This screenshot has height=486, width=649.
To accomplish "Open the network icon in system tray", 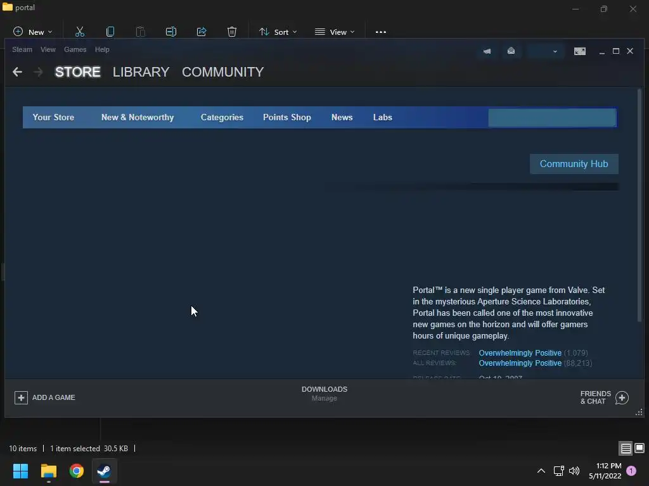I will [559, 471].
